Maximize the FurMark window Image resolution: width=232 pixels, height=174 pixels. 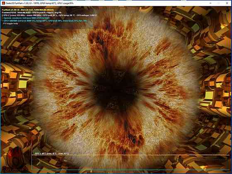[219, 3]
